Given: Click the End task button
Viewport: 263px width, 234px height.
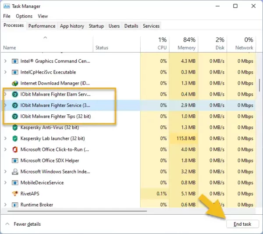Looking at the screenshot, I should click(x=242, y=224).
